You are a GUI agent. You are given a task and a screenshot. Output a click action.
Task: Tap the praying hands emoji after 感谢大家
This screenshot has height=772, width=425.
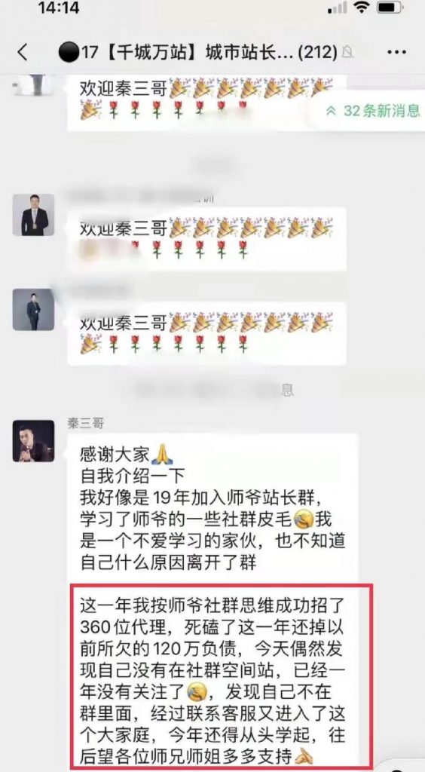pyautogui.click(x=162, y=455)
